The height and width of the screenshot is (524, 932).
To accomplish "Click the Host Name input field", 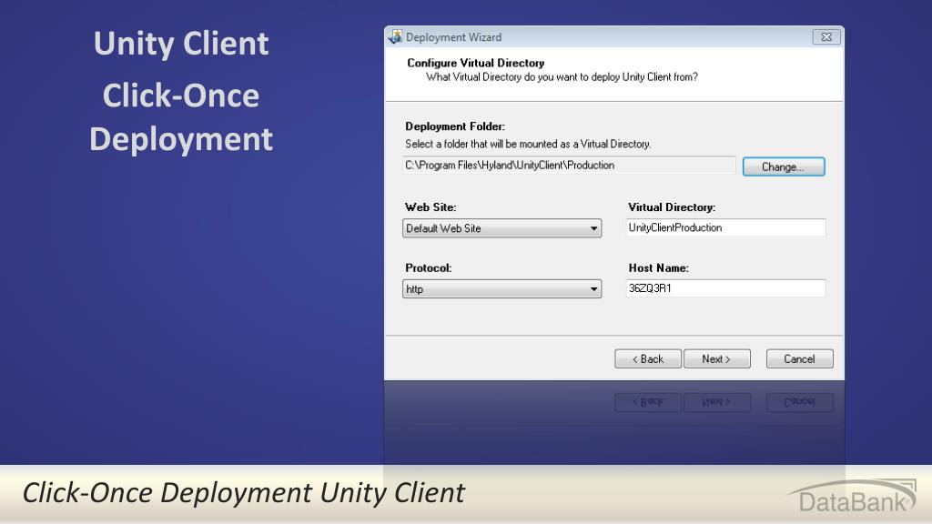I will [725, 288].
